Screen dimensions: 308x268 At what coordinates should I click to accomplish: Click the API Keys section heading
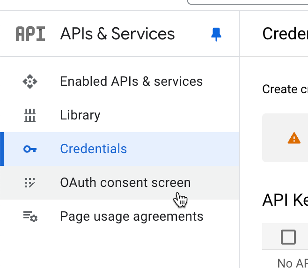285,200
